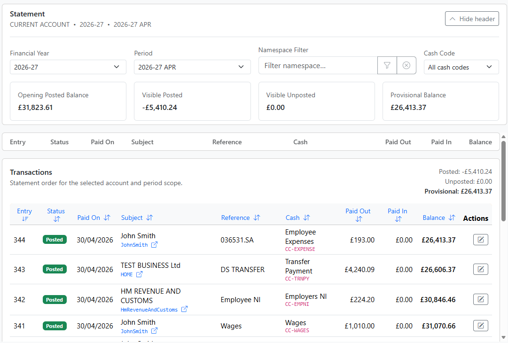Click the paid out amount '£1,010.00'
This screenshot has height=343, width=508.
(x=360, y=326)
